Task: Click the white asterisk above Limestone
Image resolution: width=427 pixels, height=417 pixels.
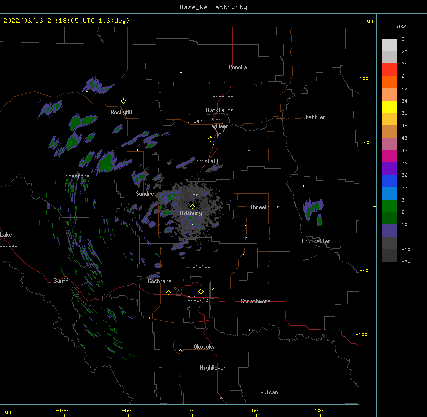Action: [76, 171]
